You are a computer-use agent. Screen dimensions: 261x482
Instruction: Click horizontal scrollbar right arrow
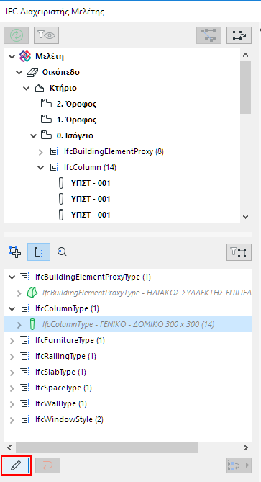[246, 447]
